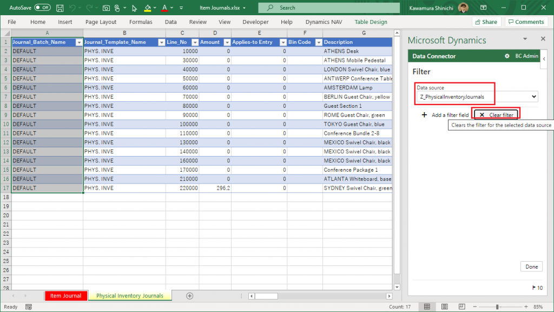The width and height of the screenshot is (554, 312).
Task: Click cell SYDNEY Swivel Chair, green
Action: pos(357,188)
